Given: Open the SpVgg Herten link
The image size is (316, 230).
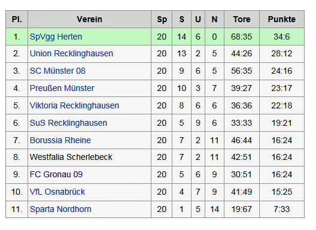Looking at the screenshot, I should click(x=56, y=37).
